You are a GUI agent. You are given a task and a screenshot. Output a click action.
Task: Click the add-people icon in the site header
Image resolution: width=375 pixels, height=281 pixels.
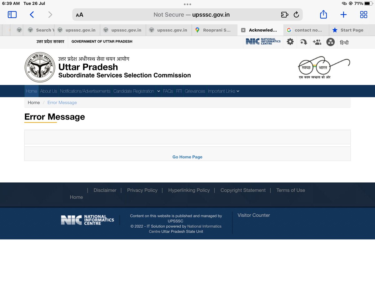pos(317,42)
